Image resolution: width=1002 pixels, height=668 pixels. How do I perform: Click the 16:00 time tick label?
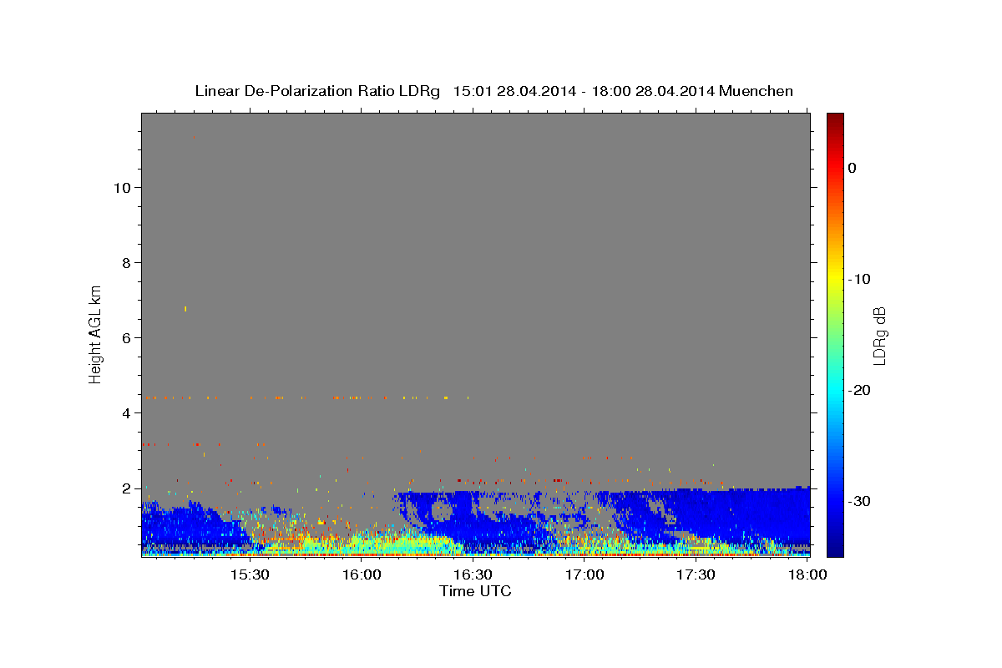pyautogui.click(x=361, y=575)
